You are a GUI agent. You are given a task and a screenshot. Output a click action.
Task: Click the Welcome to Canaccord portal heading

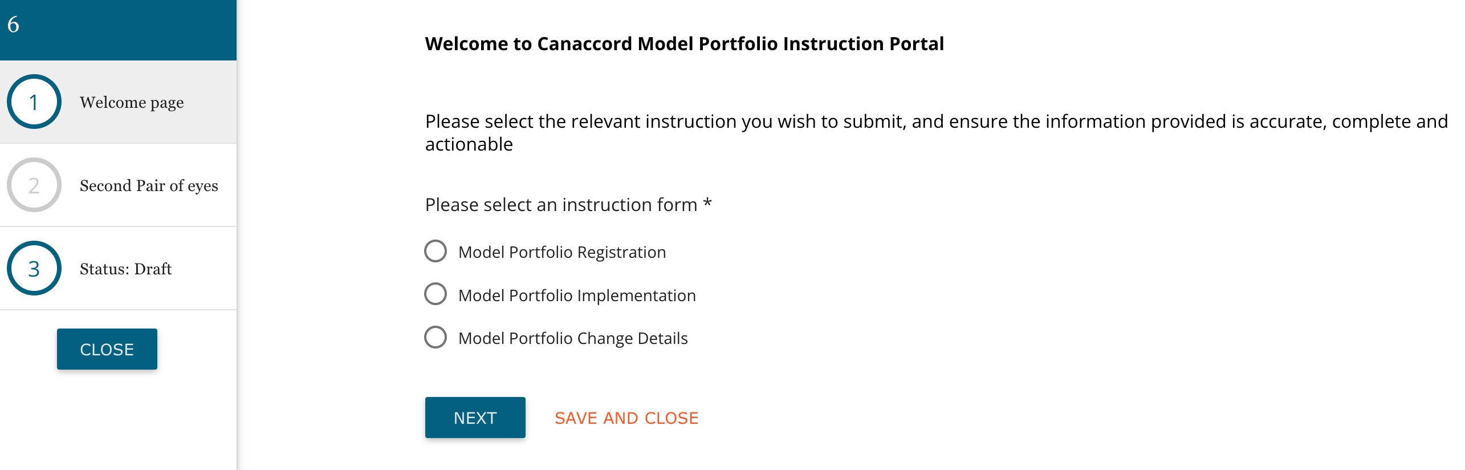point(684,44)
